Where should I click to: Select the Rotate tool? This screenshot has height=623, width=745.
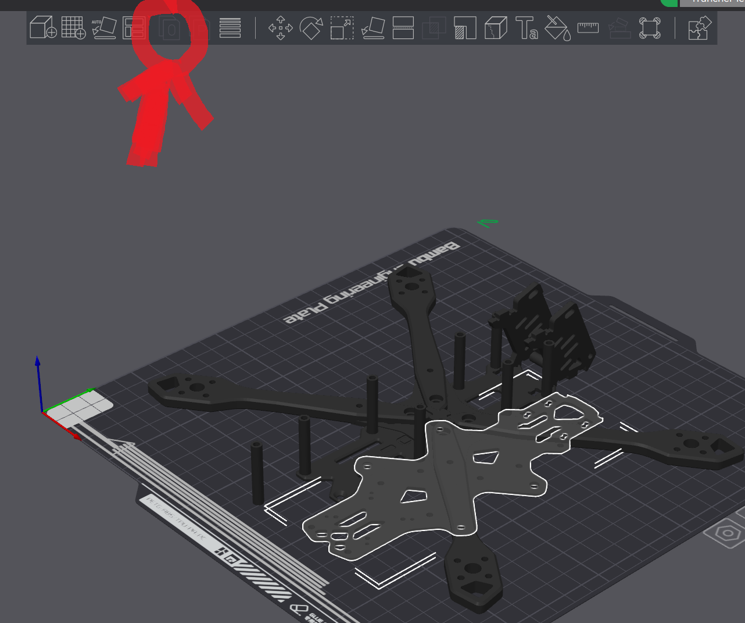coord(311,27)
